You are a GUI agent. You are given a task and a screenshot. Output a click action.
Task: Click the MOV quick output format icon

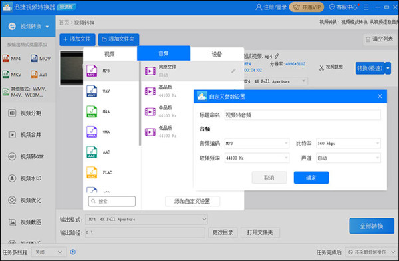click(x=35, y=59)
